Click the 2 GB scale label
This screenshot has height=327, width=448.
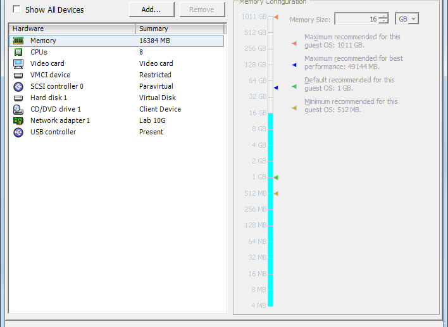tap(259, 162)
